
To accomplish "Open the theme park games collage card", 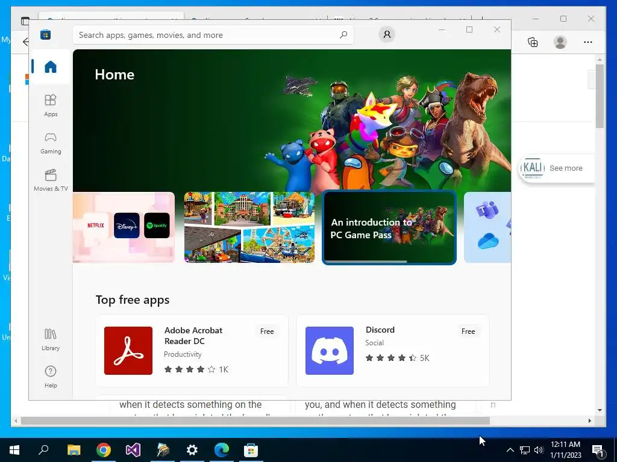I will (249, 227).
